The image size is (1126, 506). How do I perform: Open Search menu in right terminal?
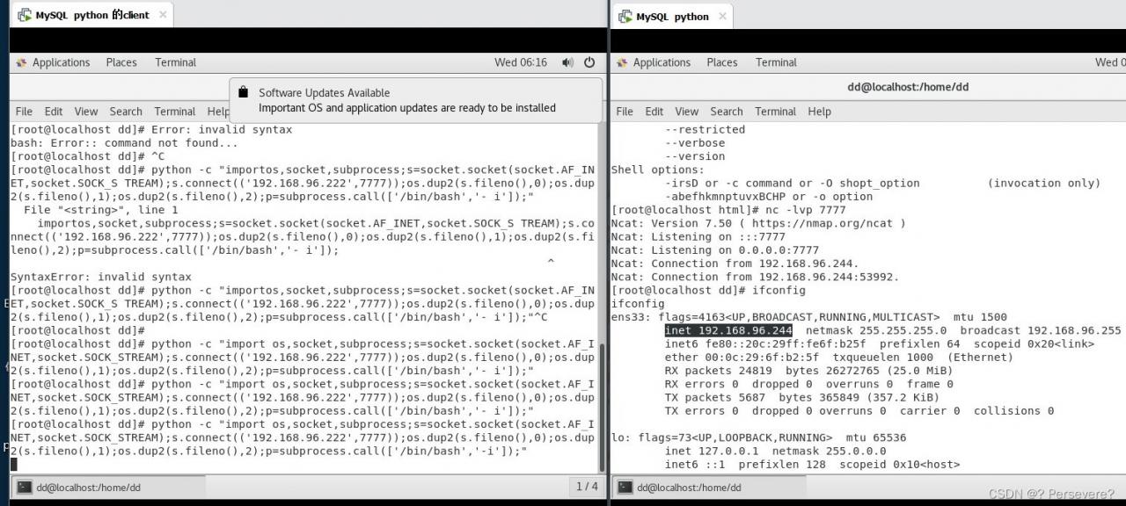point(727,112)
